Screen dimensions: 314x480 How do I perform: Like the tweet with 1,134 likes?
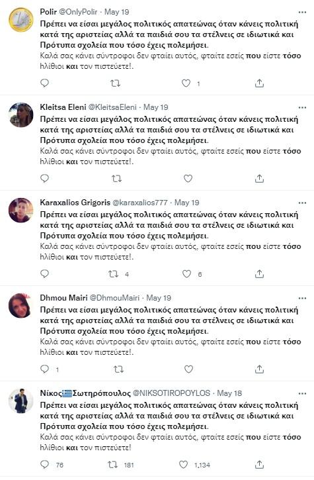[184, 465]
